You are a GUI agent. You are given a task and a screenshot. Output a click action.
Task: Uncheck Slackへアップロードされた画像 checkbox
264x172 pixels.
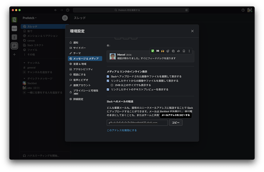[108, 76]
